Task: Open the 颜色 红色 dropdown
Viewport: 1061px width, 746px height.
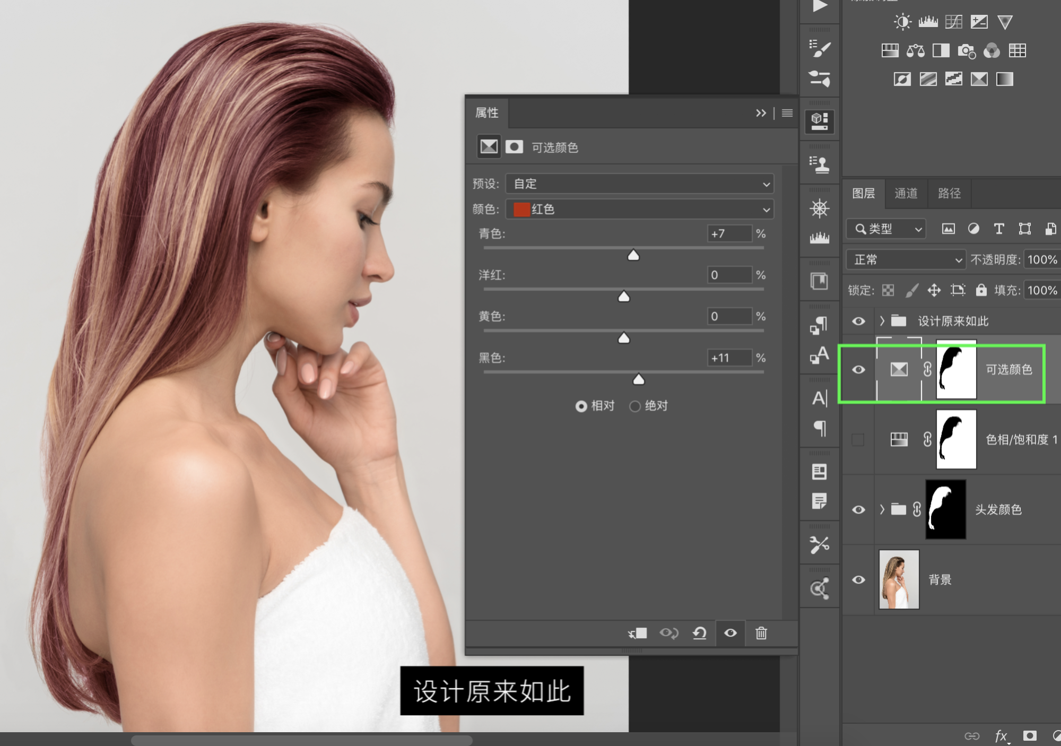Action: [639, 209]
